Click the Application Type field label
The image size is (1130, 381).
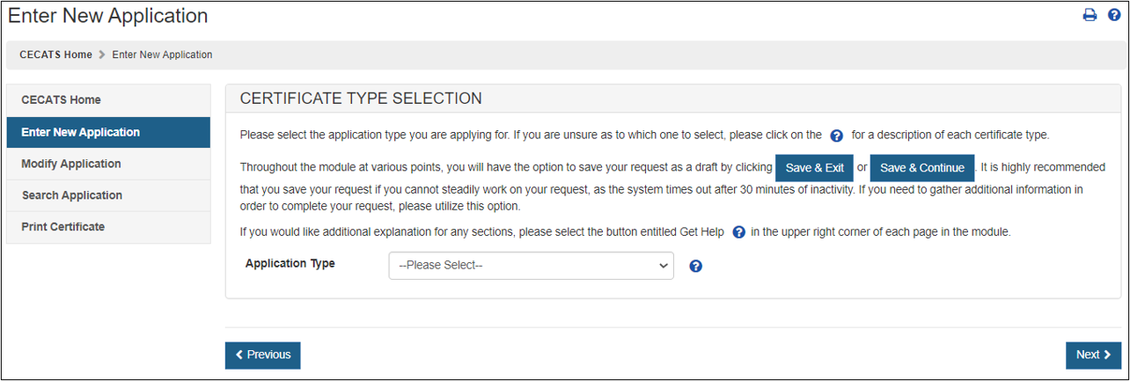[290, 263]
